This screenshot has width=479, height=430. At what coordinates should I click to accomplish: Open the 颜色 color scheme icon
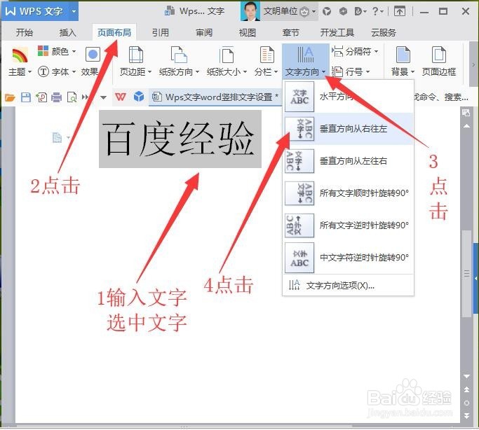click(43, 51)
